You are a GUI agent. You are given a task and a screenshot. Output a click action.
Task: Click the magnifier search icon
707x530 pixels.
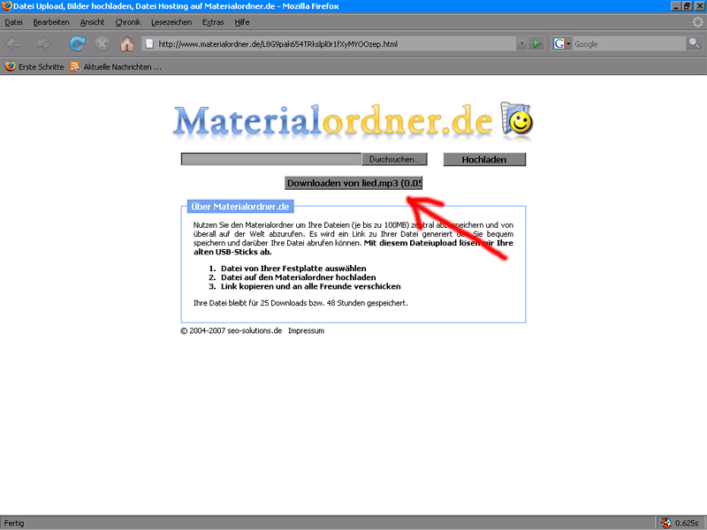point(694,43)
